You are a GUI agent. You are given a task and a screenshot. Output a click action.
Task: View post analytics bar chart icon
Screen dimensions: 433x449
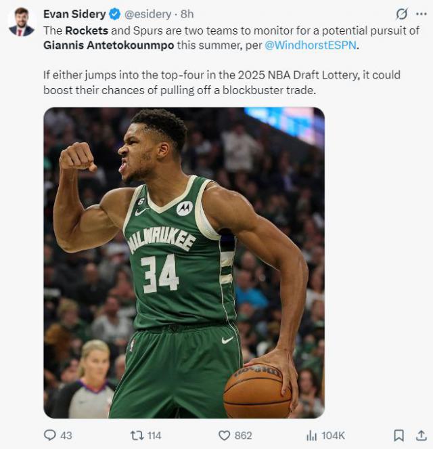pos(311,435)
